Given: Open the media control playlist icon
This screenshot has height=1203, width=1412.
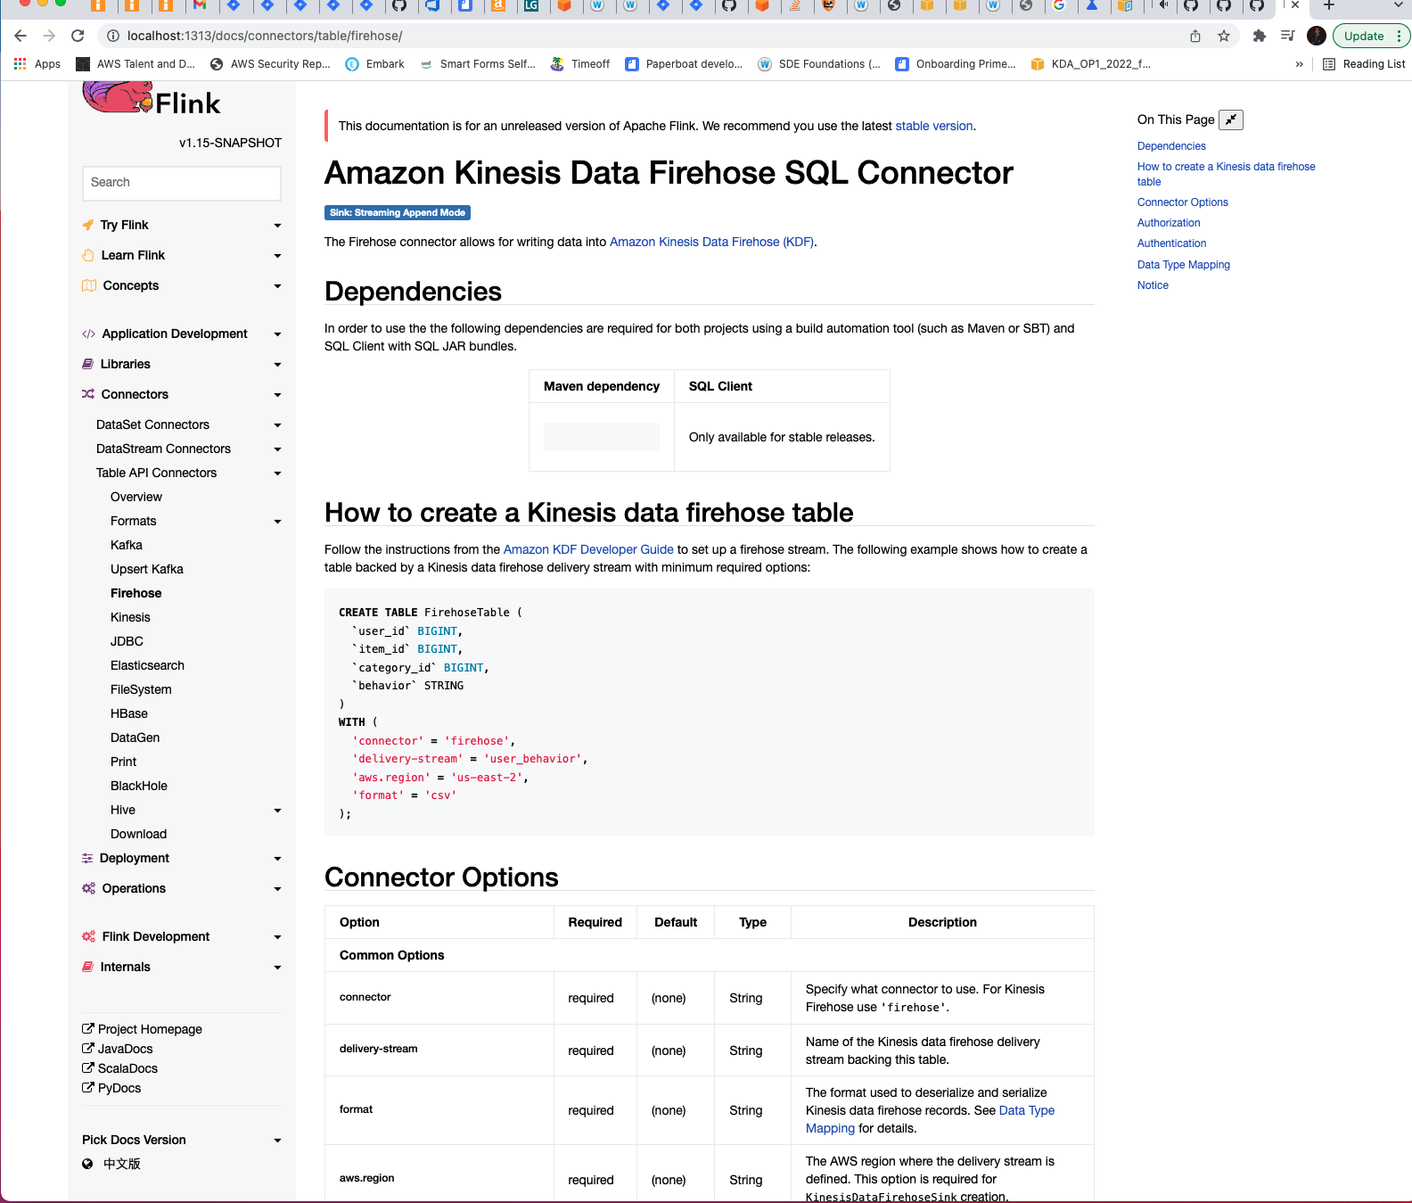Looking at the screenshot, I should point(1287,36).
